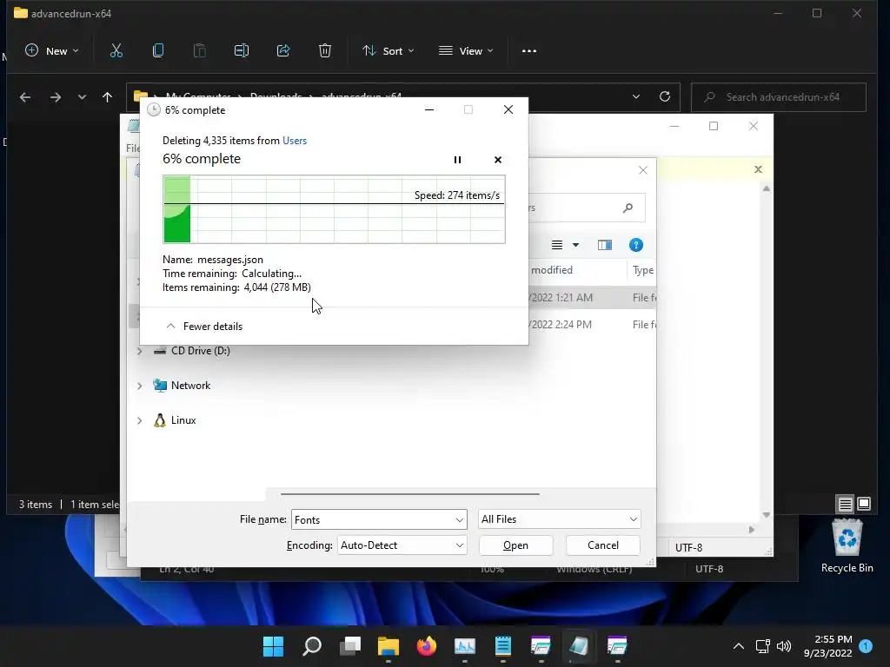890x667 pixels.
Task: Launch Firefox from taskbar
Action: coord(426,646)
